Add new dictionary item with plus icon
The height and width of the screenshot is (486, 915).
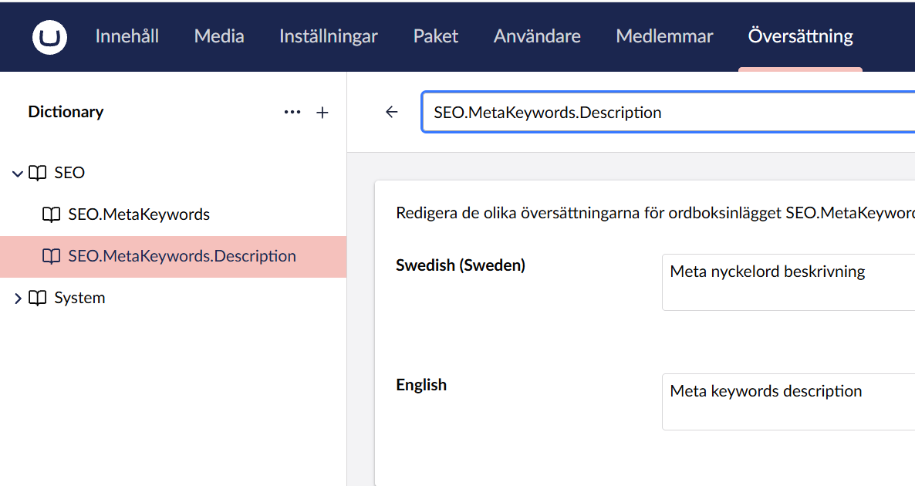tap(322, 113)
